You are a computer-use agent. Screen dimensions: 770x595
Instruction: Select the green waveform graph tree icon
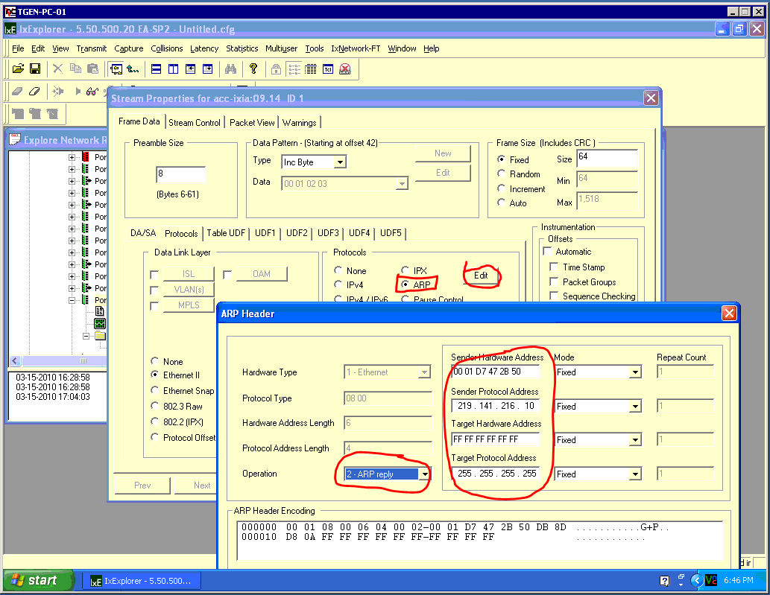[100, 323]
